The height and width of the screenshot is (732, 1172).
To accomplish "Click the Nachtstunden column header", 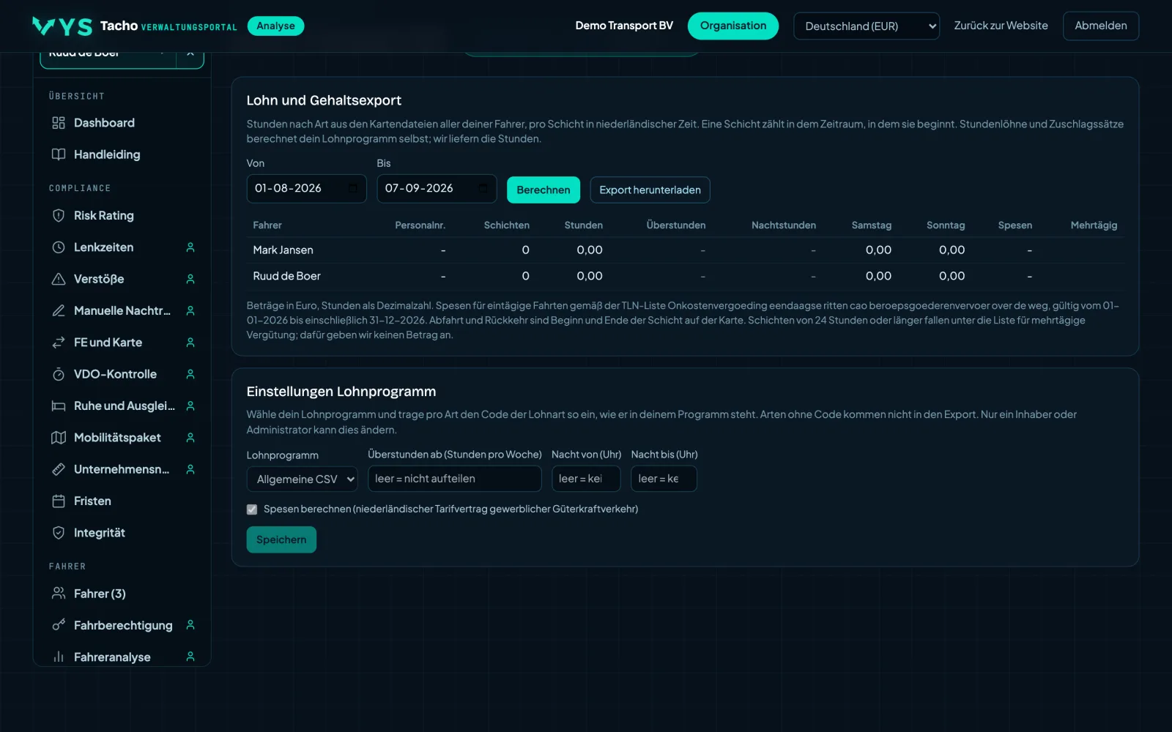I will coord(783,225).
